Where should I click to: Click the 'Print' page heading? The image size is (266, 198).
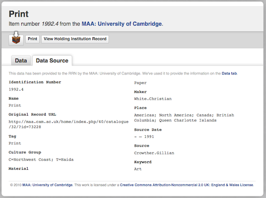click(19, 14)
